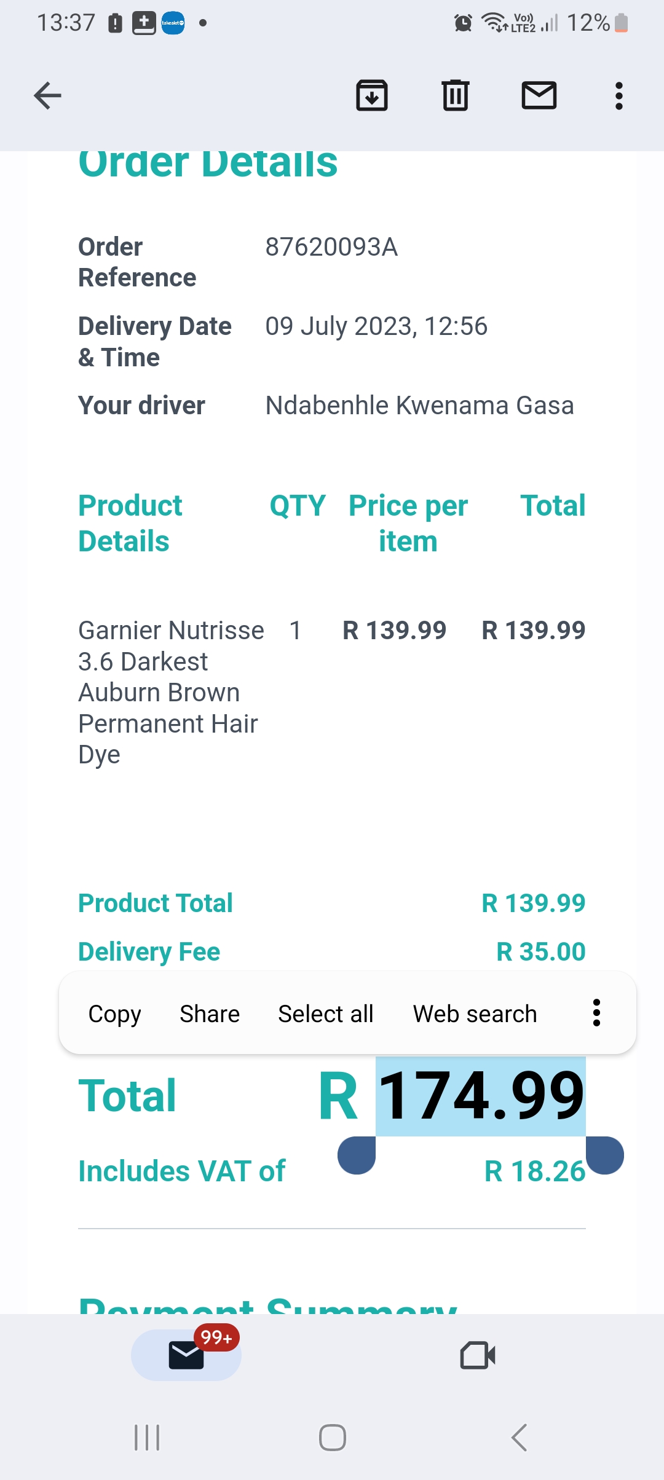Image resolution: width=664 pixels, height=1480 pixels.
Task: Archive this email using the archive icon
Action: pyautogui.click(x=372, y=96)
